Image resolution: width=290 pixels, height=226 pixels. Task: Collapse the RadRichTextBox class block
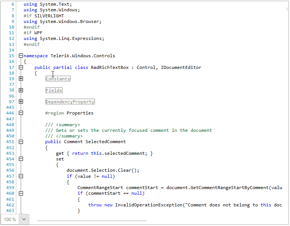[21, 67]
